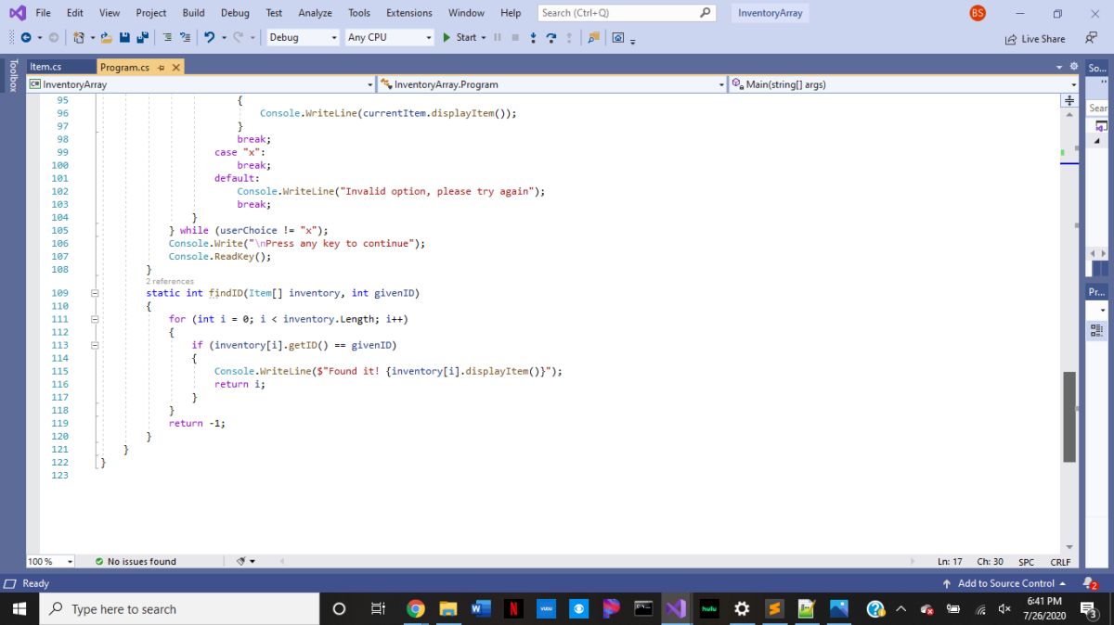
Task: Open the Toolbox side tab
Action: click(12, 76)
